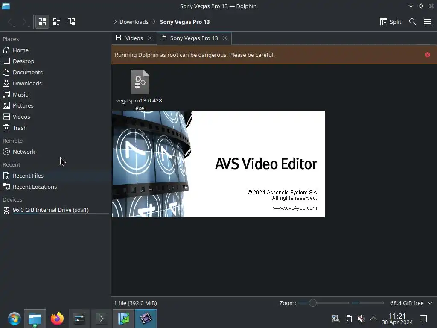Viewport: 437px width, 328px height.
Task: Click the Split view button
Action: pyautogui.click(x=390, y=22)
